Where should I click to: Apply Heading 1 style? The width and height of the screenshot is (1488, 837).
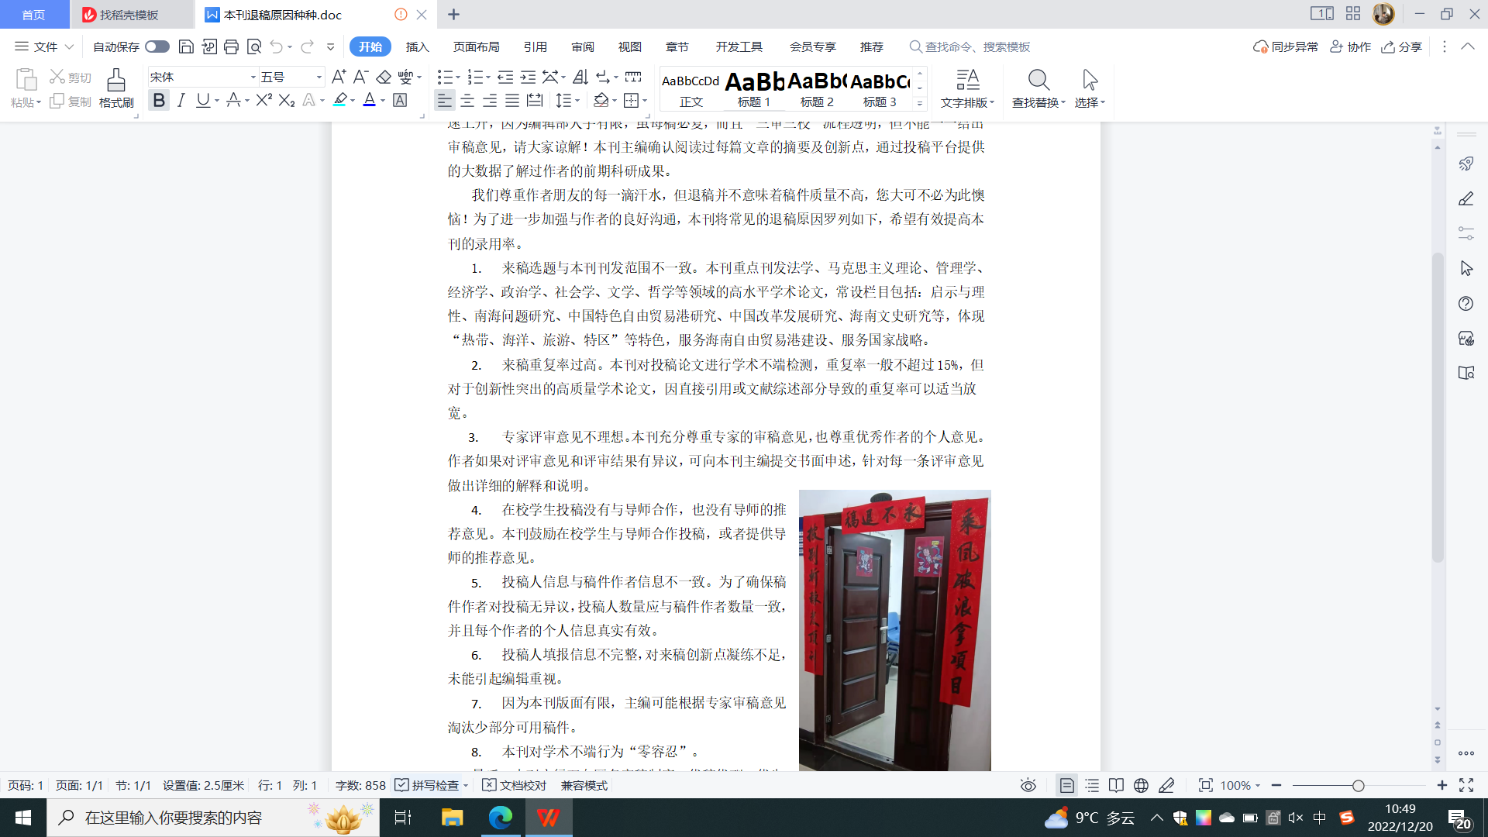[x=754, y=89]
